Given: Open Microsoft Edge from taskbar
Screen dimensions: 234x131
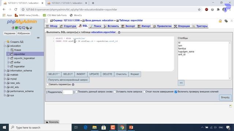Looking at the screenshot, I should [85, 127].
